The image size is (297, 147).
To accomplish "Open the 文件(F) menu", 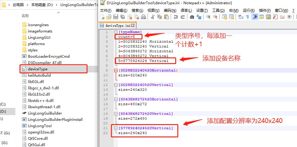I will [x=106, y=11].
